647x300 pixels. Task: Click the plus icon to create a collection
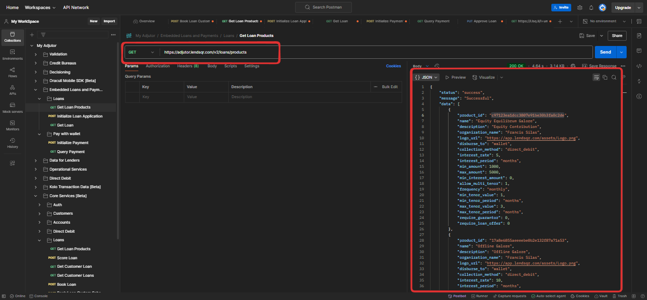(32, 35)
